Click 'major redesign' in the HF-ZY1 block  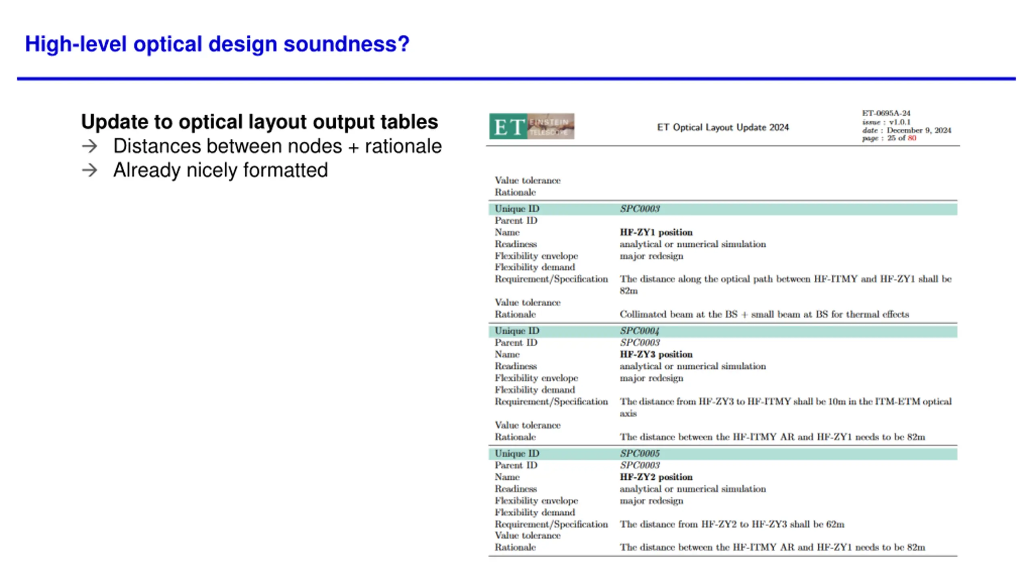(x=651, y=256)
